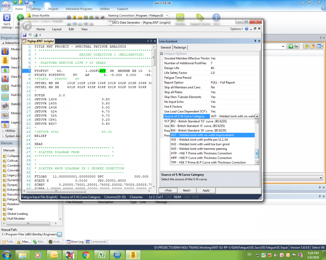The height and width of the screenshot is (260, 326).
Task: Select the Hull Modeler manual
Action: click(16, 219)
